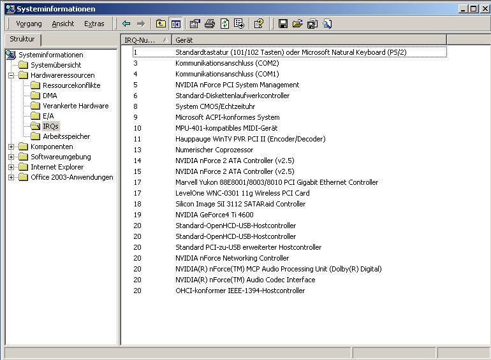This screenshot has width=491, height=360.
Task: Minimize the Systeminformationen window
Action: (464, 9)
